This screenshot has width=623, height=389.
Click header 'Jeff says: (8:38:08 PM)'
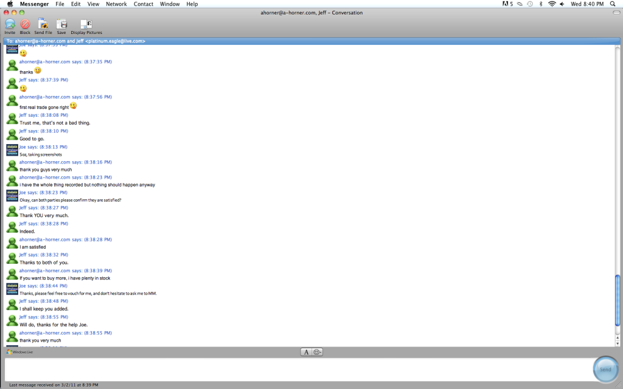point(44,115)
